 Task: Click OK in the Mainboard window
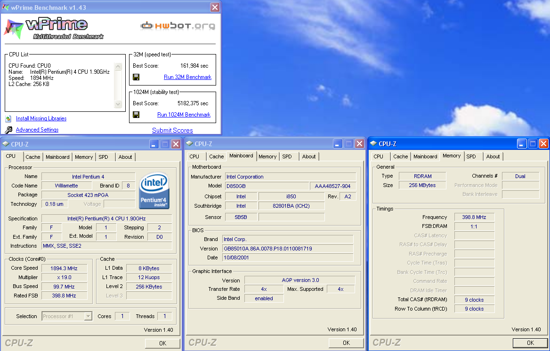346,343
